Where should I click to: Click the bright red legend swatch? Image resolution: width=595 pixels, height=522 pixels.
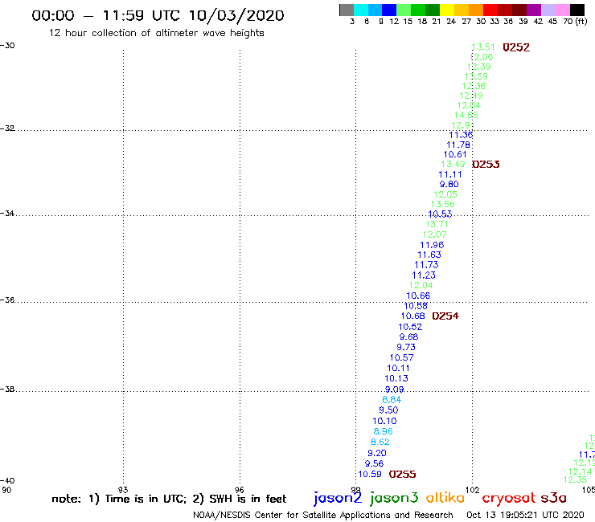pos(490,10)
